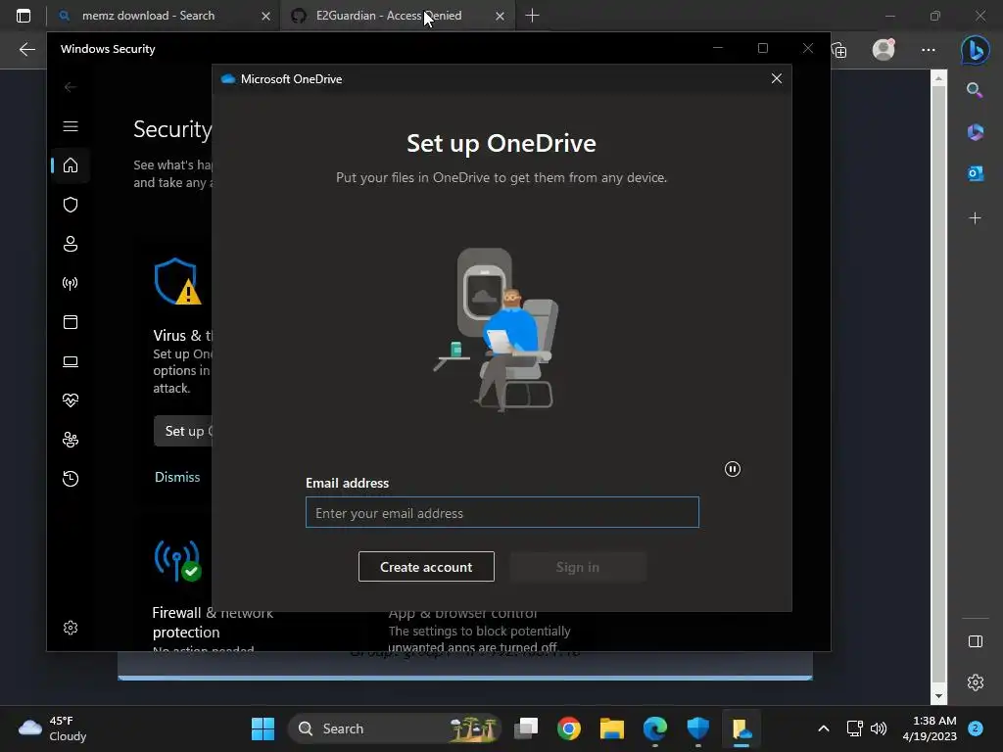This screenshot has height=752, width=1003.
Task: Click Create account in OneDrive dialog
Action: click(x=426, y=567)
